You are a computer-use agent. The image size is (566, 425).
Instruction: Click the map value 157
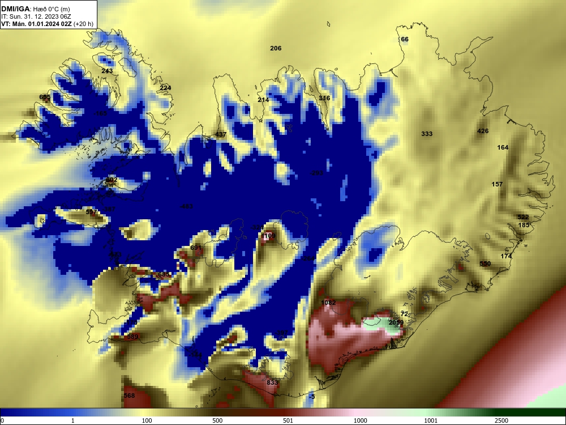(x=497, y=184)
